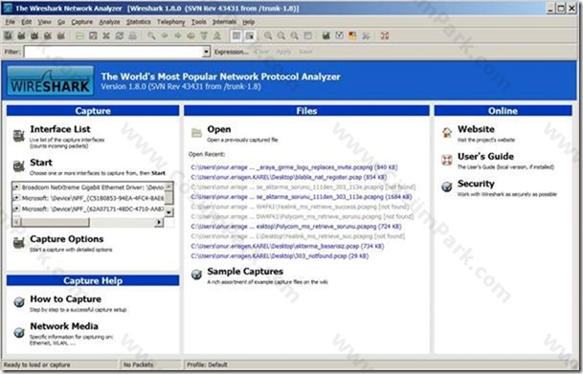583x374 pixels.
Task: Click the Print toolbar icon
Action: coord(132,35)
